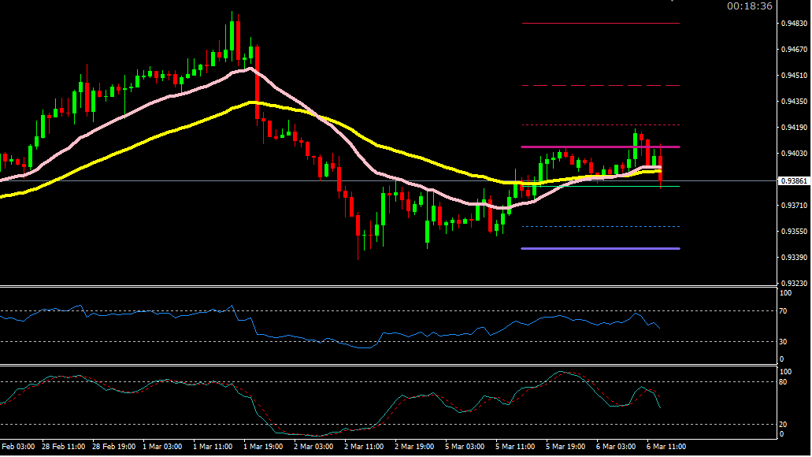Click the 2 Mar 19:00 time label
Screen dimensions: 812x457
414,447
